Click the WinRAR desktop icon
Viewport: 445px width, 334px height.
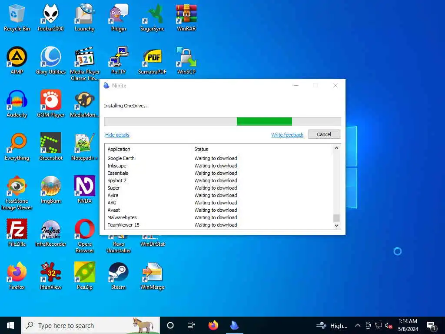(x=186, y=17)
